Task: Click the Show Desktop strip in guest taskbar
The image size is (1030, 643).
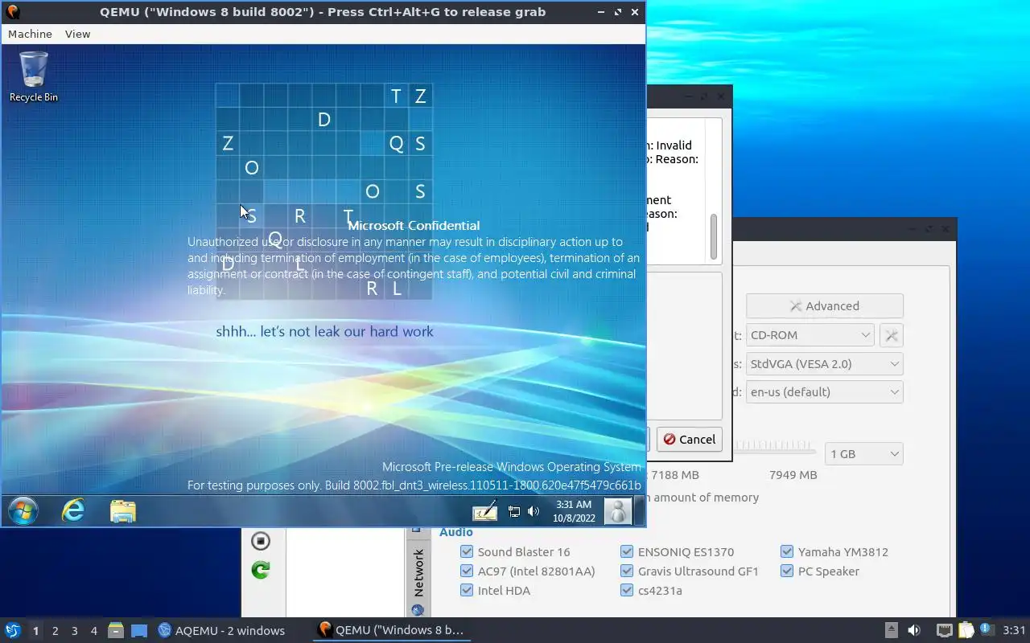Action: coord(640,511)
